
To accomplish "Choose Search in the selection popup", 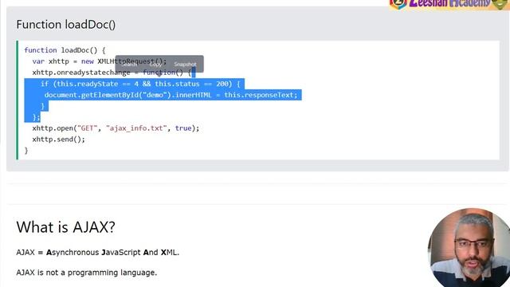I will click(x=129, y=64).
